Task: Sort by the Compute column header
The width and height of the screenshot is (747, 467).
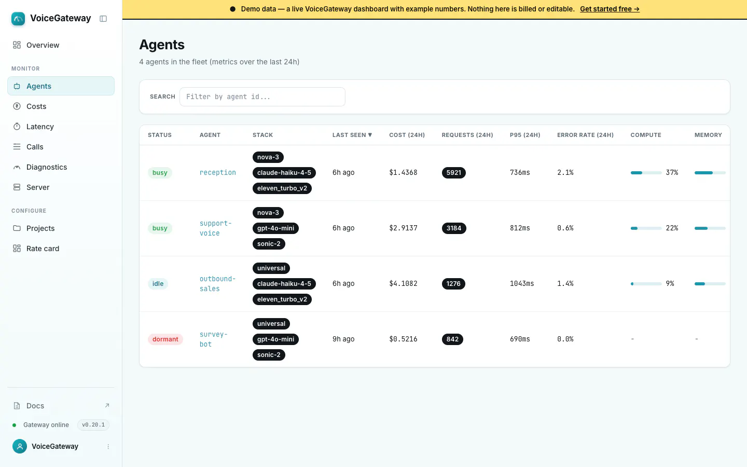Action: [x=646, y=135]
